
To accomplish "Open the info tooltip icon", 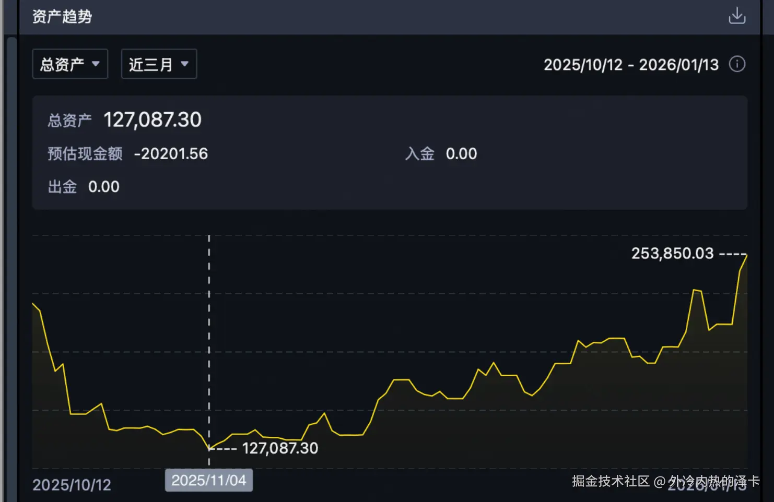I will pos(737,64).
